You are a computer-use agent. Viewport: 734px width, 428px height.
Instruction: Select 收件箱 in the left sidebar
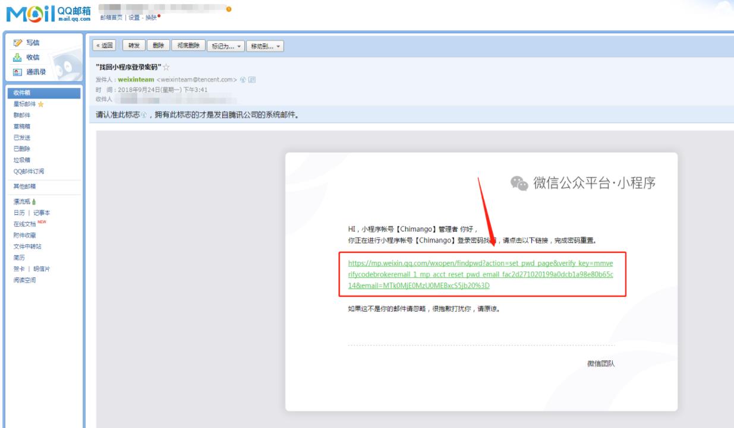(x=24, y=92)
